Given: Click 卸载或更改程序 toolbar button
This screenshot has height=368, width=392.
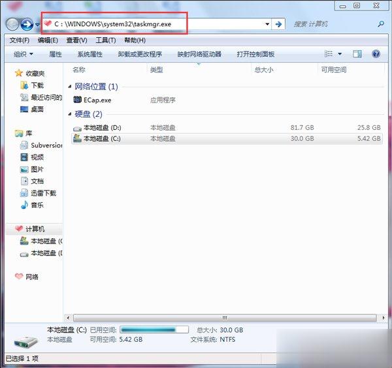Looking at the screenshot, I should [140, 54].
